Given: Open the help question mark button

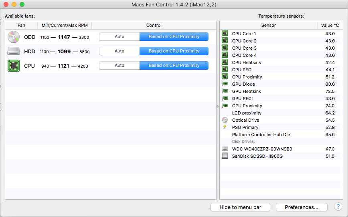Looking at the screenshot, I should [x=338, y=207].
